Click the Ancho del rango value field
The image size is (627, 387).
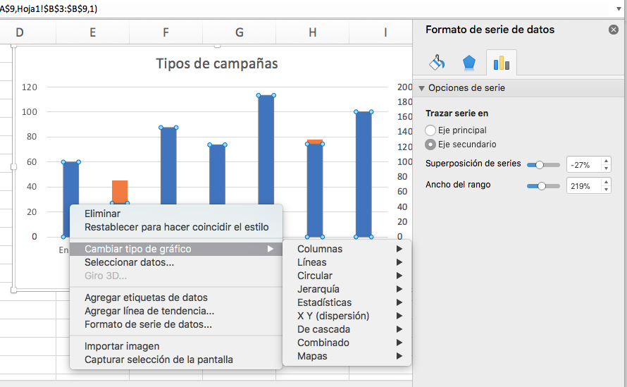[x=584, y=186]
